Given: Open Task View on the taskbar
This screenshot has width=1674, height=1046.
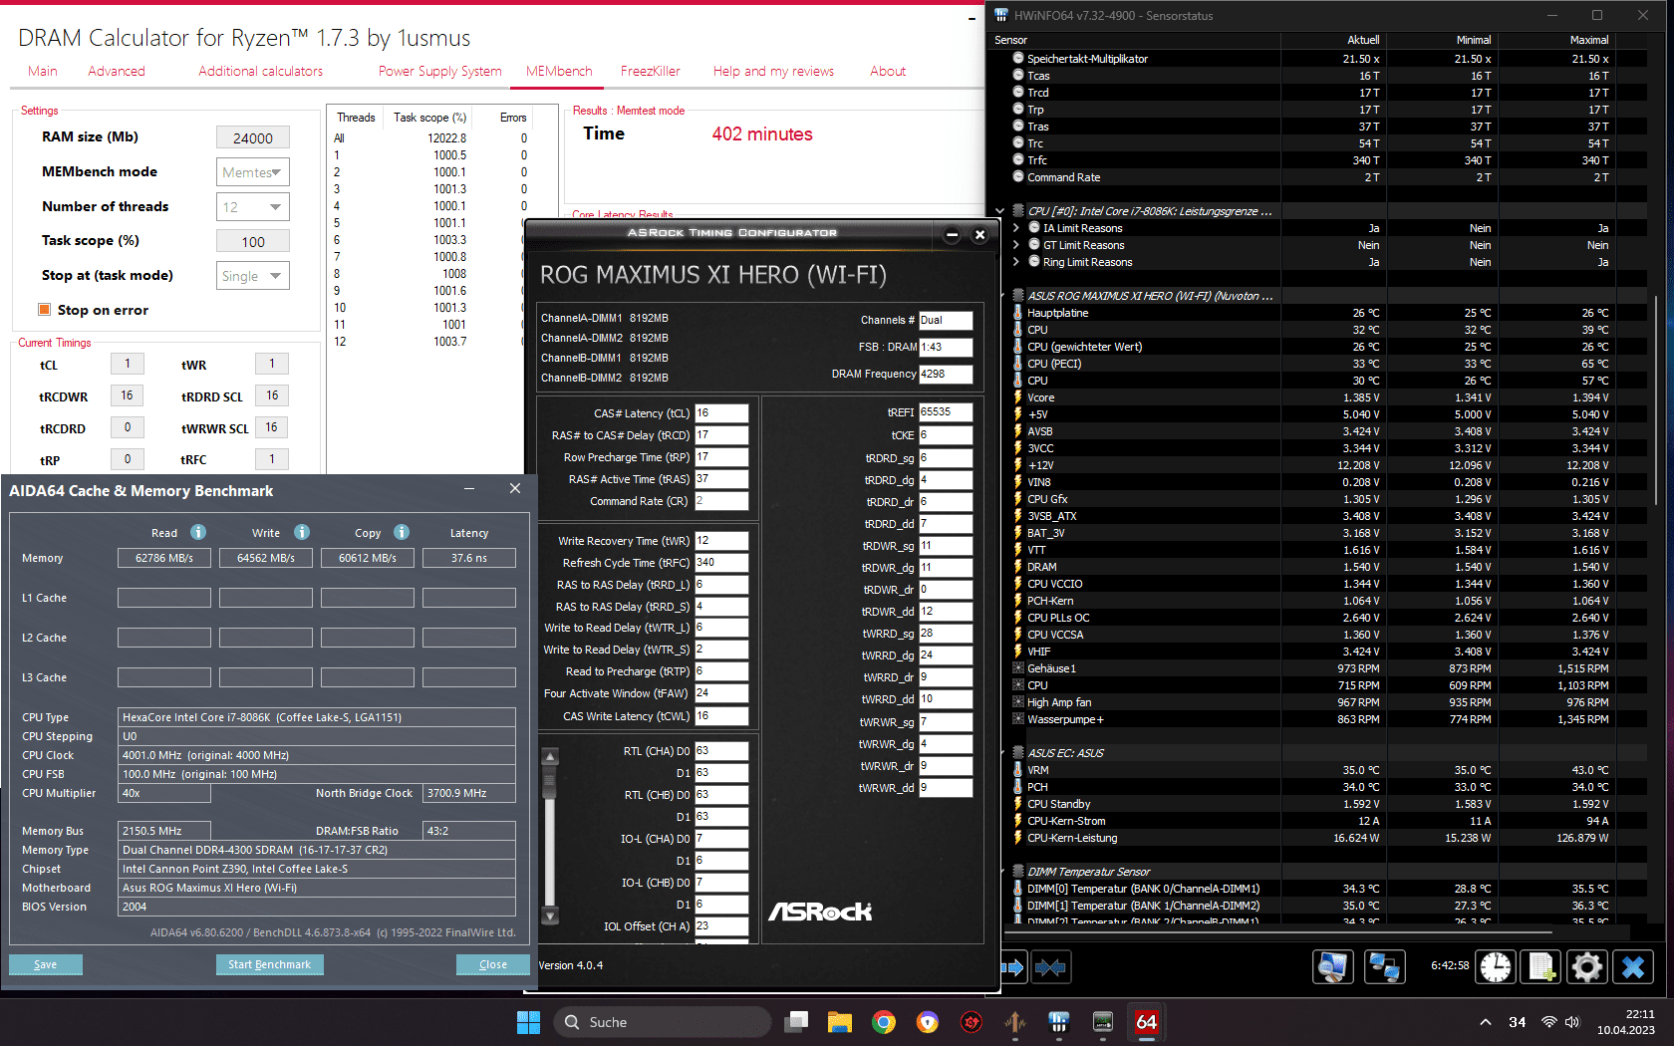Looking at the screenshot, I should [796, 1022].
